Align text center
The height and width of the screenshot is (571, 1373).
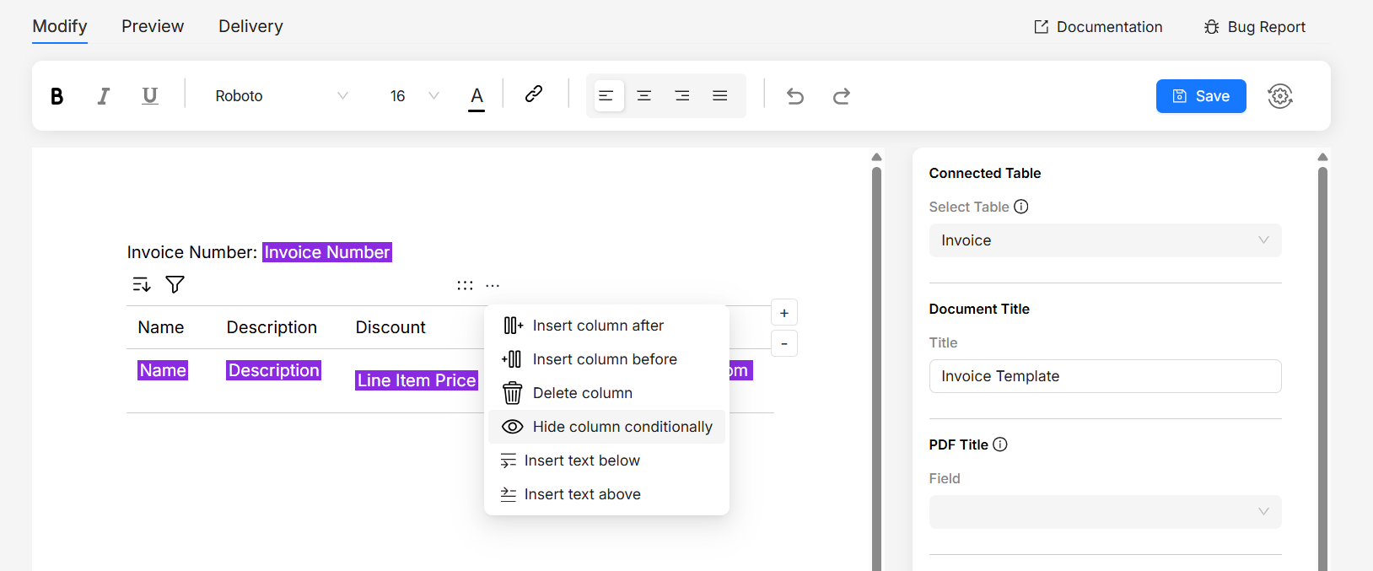tap(644, 96)
